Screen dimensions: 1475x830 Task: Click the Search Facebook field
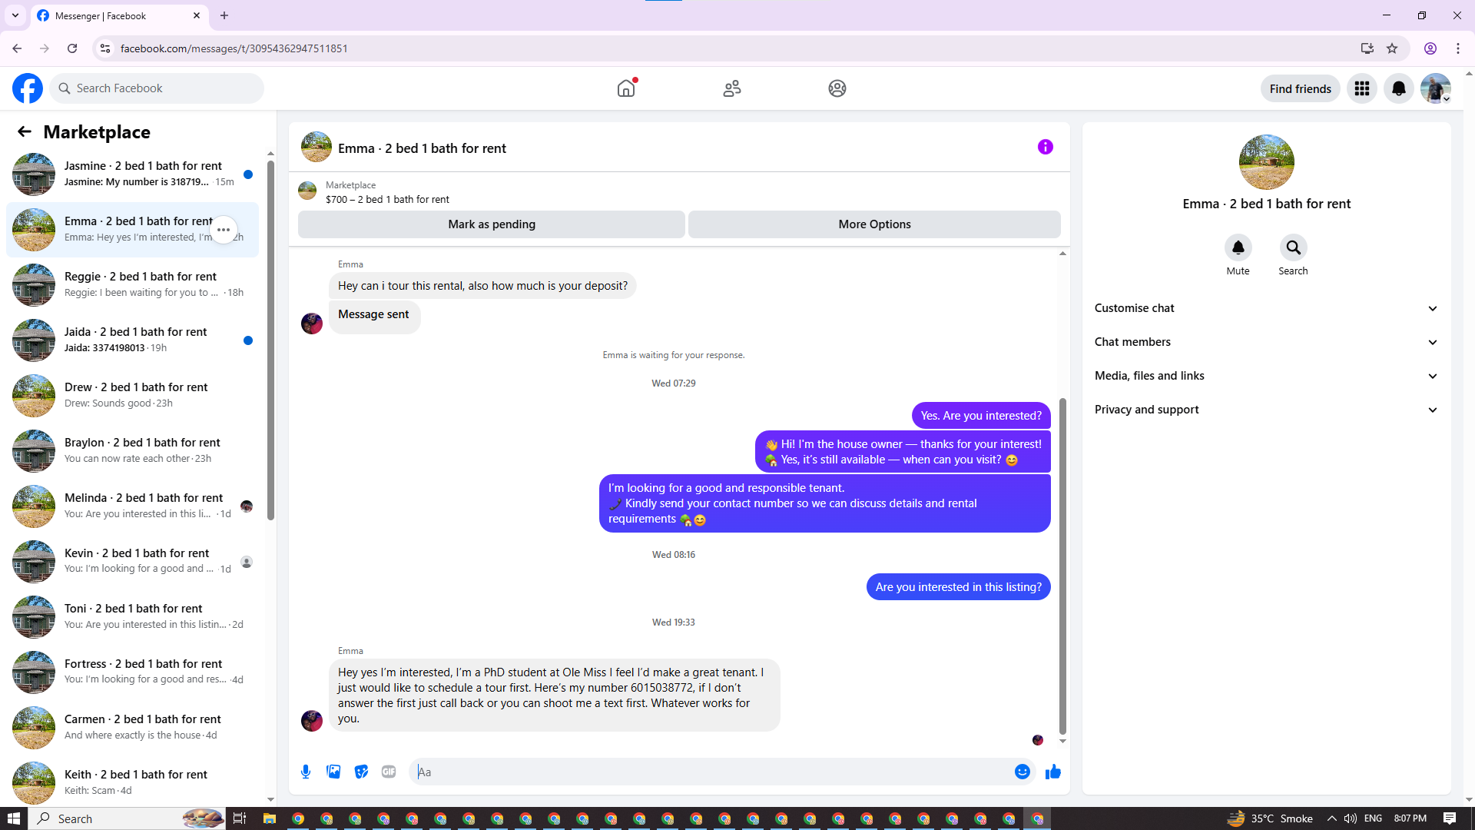pos(157,88)
